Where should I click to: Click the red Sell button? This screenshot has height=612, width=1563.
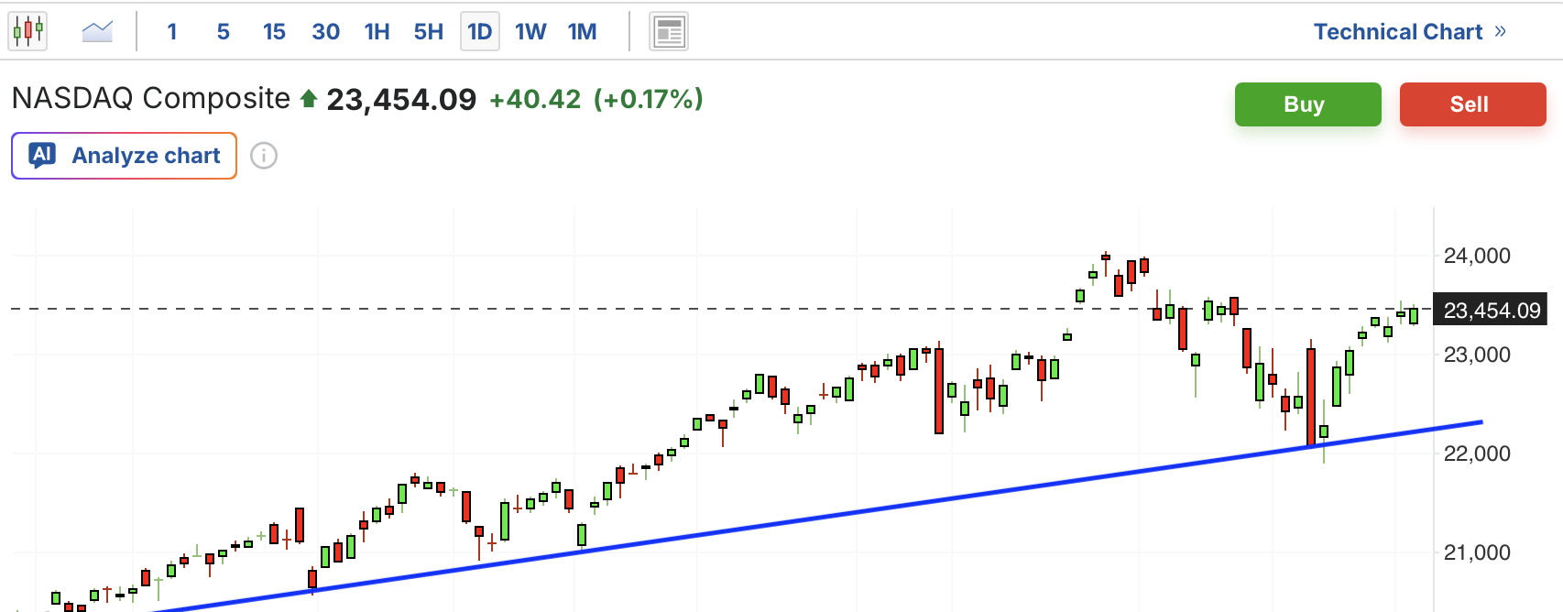1472,104
